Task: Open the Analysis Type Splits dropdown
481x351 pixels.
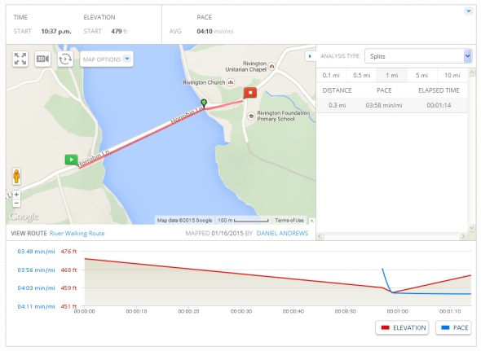Action: 418,56
